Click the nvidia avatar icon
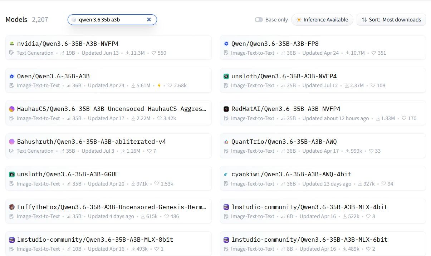The image size is (431, 256). [x=12, y=44]
